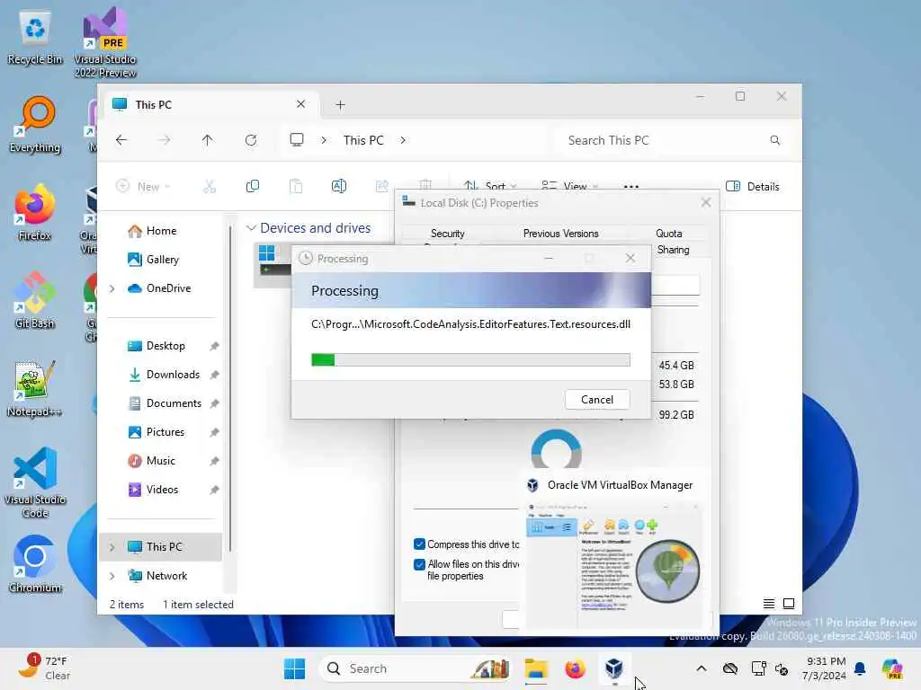Click the VirtualBox taskbar icon

coord(613,668)
